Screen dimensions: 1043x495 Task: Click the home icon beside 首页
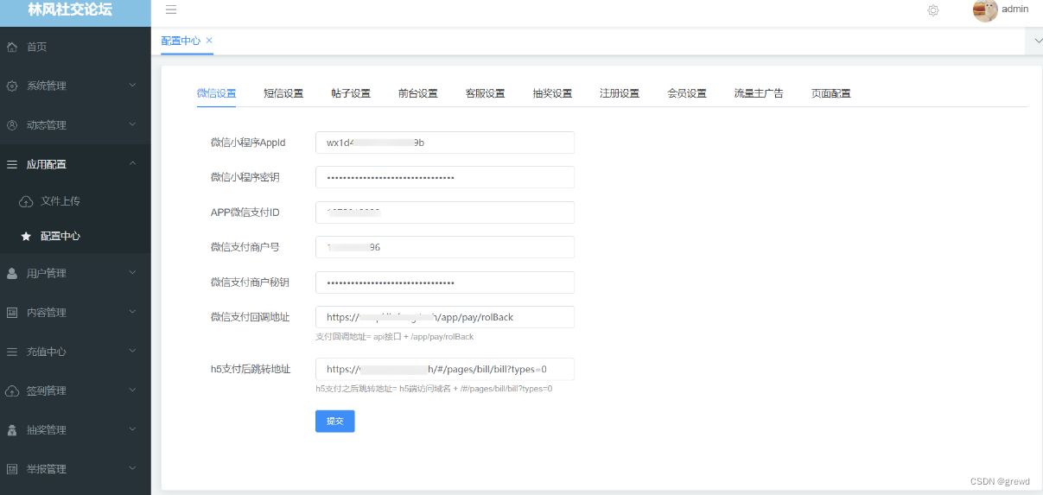(x=12, y=47)
